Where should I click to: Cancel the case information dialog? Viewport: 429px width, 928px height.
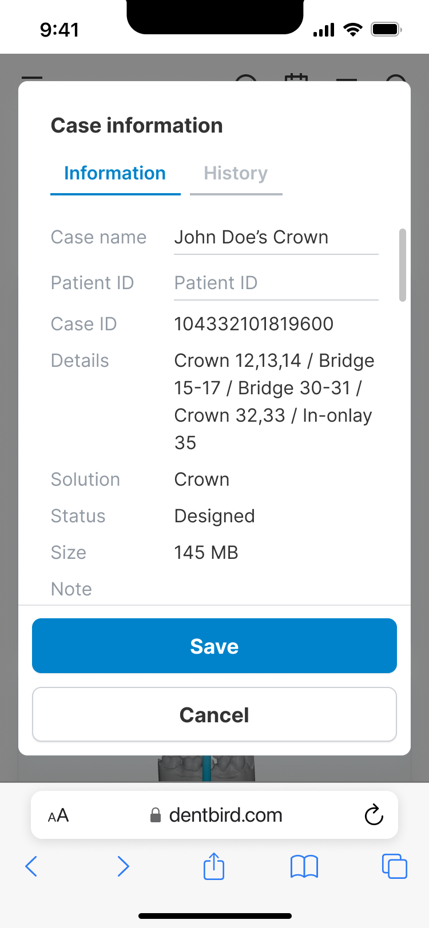click(x=214, y=715)
